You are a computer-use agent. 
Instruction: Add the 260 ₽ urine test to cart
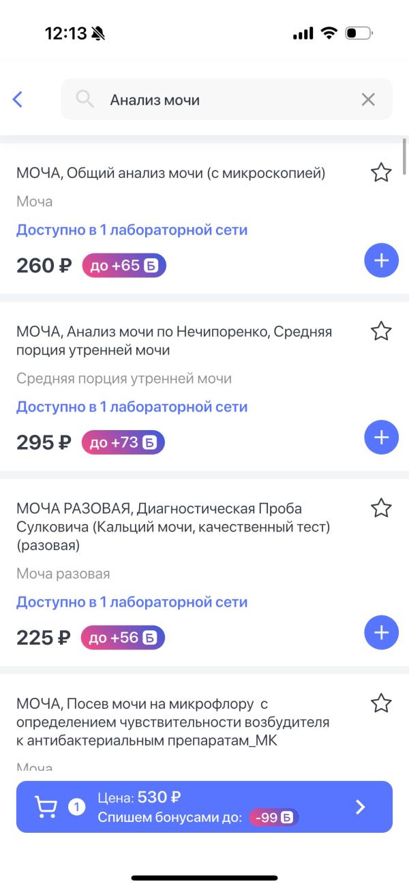pos(381,260)
